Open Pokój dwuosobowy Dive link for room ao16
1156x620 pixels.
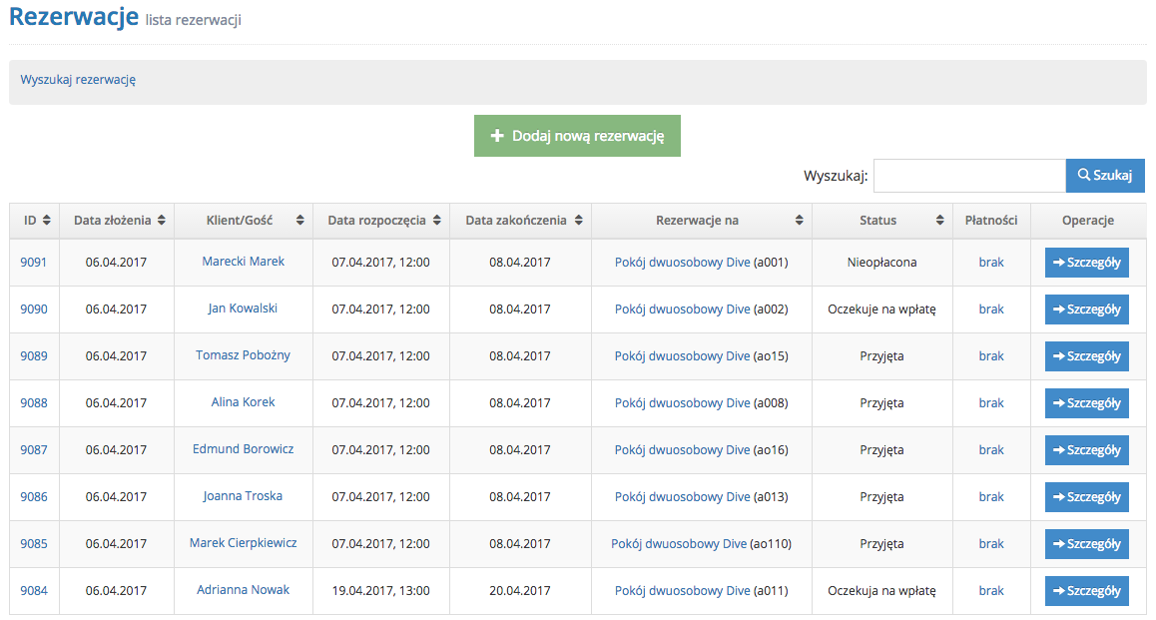click(x=683, y=450)
